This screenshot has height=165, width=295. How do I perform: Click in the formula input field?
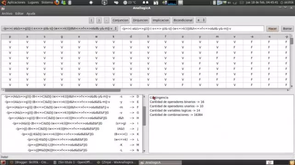point(192,28)
